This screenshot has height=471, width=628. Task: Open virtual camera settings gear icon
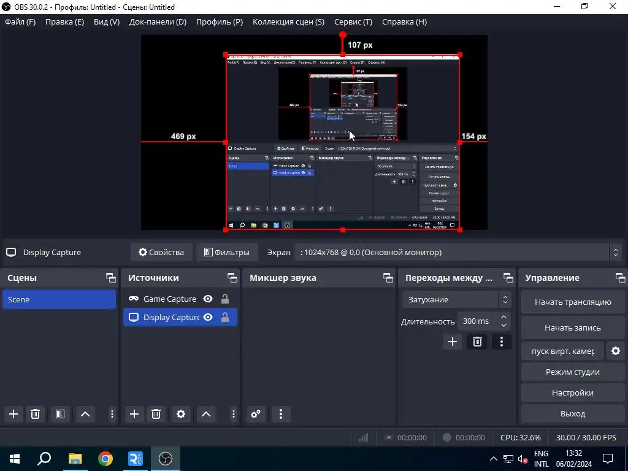tap(616, 351)
